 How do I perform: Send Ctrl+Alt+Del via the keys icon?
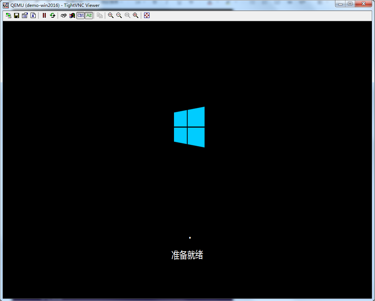click(x=64, y=16)
